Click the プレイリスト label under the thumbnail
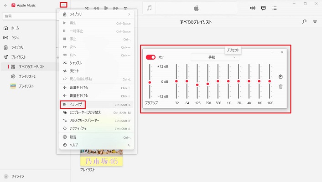Image resolution: width=322 pixels, height=182 pixels. [88, 170]
